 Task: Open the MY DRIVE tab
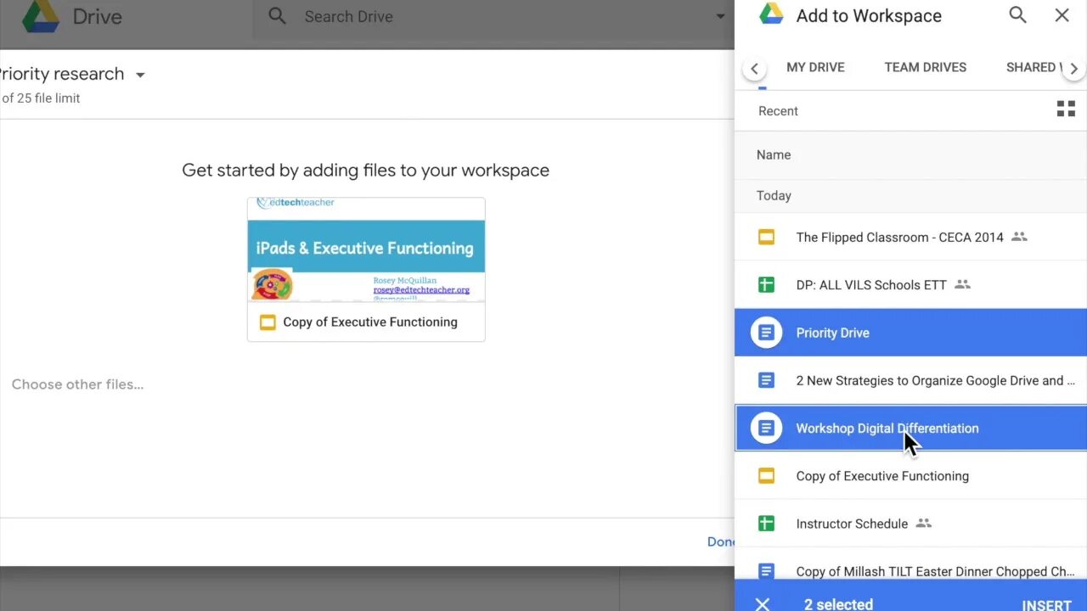[x=815, y=67]
